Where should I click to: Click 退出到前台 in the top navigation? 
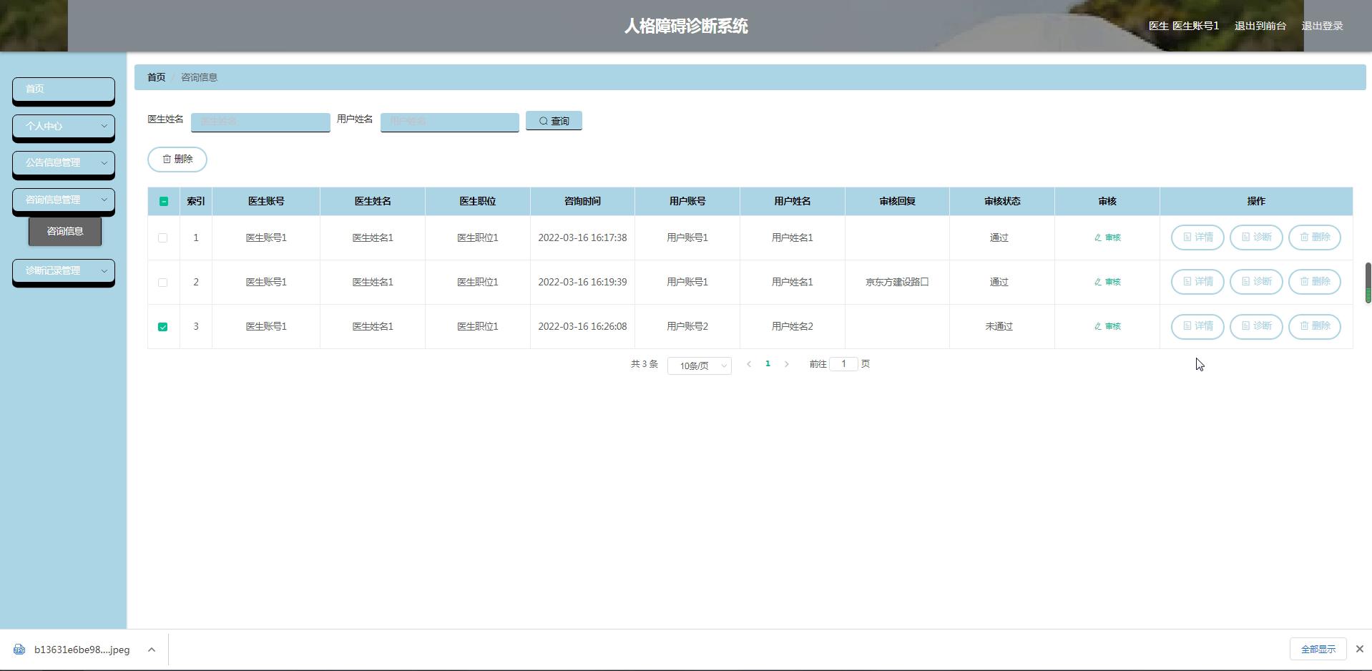pos(1260,26)
